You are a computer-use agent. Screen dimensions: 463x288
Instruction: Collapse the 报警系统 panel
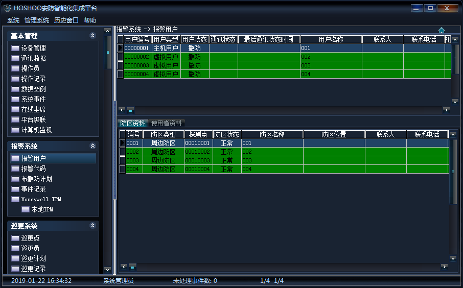[x=92, y=146]
